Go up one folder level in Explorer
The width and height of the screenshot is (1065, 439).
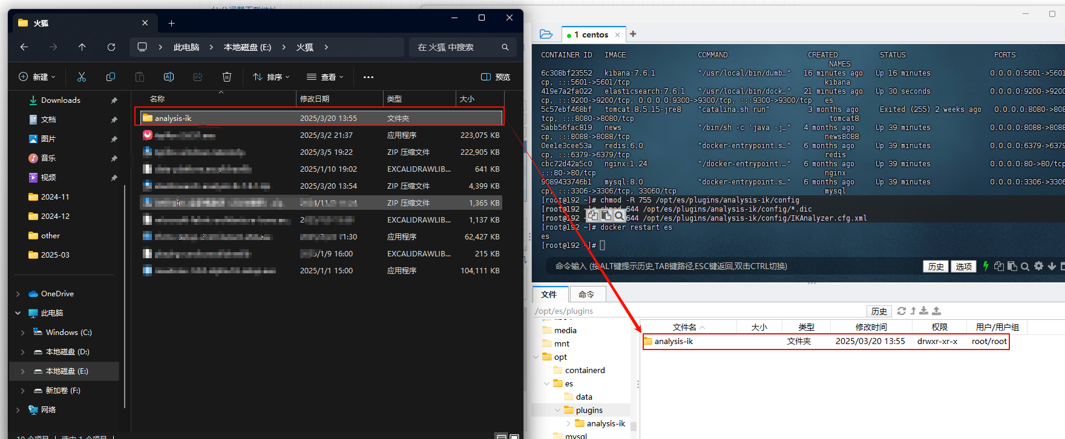[82, 47]
